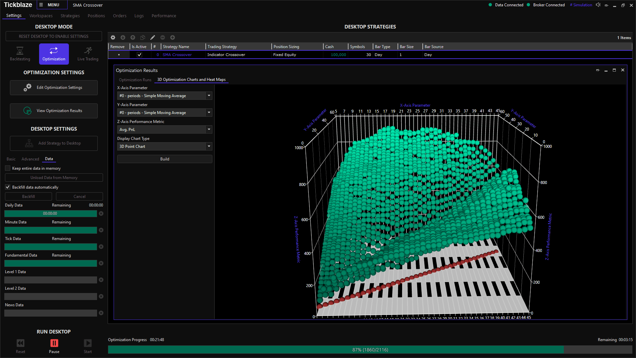636x358 pixels.
Task: Toggle Is Active checkbox for SMA Crossover
Action: [x=139, y=55]
